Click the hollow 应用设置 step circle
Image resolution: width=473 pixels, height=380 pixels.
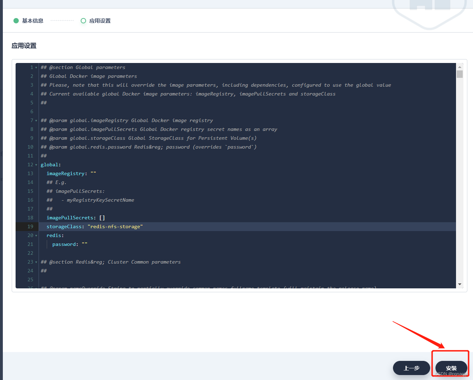(83, 21)
